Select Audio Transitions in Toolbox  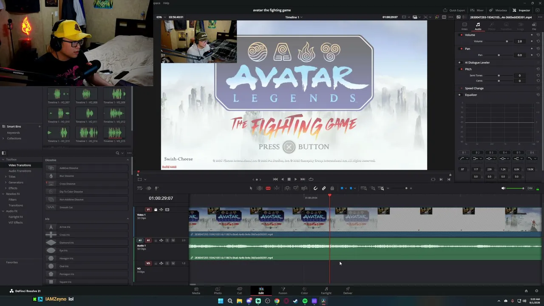coord(20,171)
